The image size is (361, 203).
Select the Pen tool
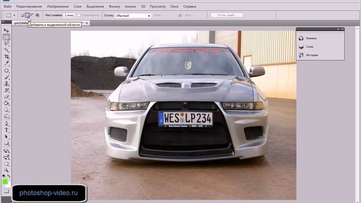(6, 123)
